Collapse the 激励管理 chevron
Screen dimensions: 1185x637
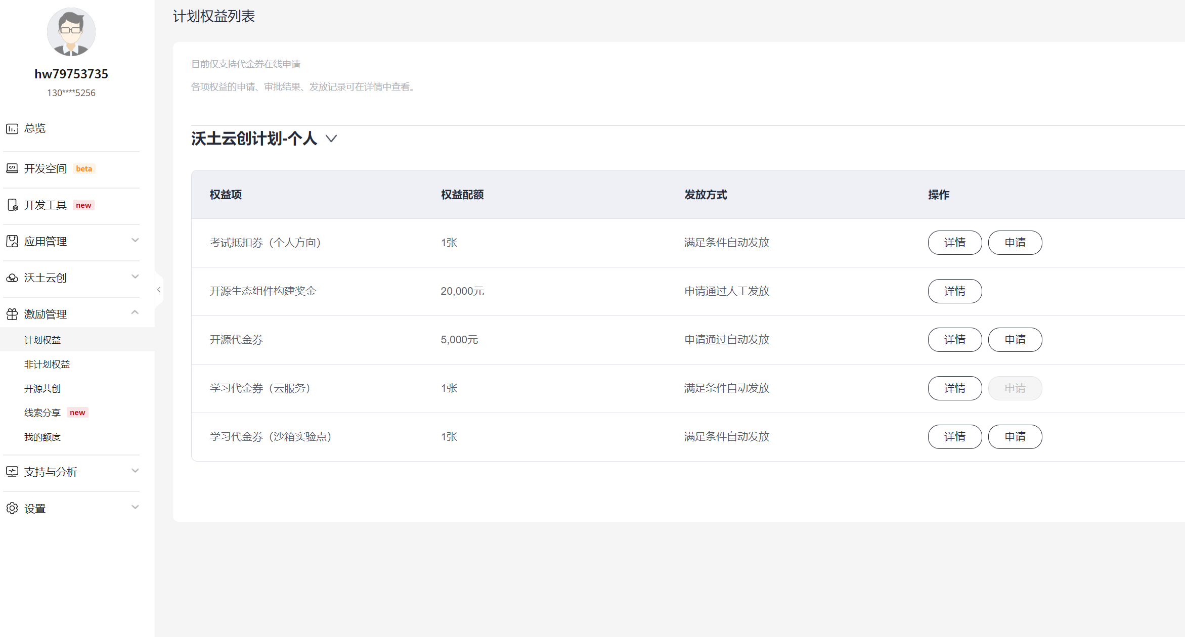pyautogui.click(x=135, y=312)
